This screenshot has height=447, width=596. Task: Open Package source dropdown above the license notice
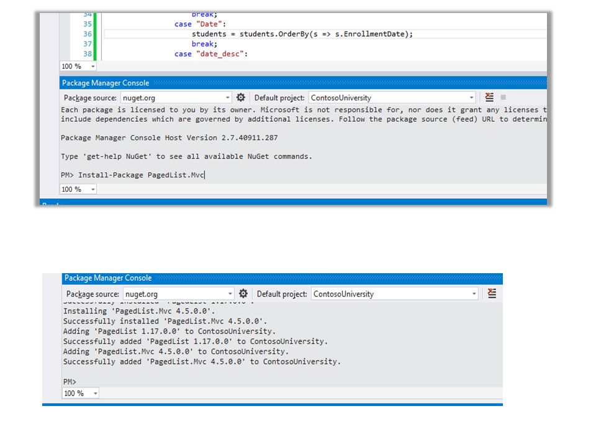pos(176,97)
